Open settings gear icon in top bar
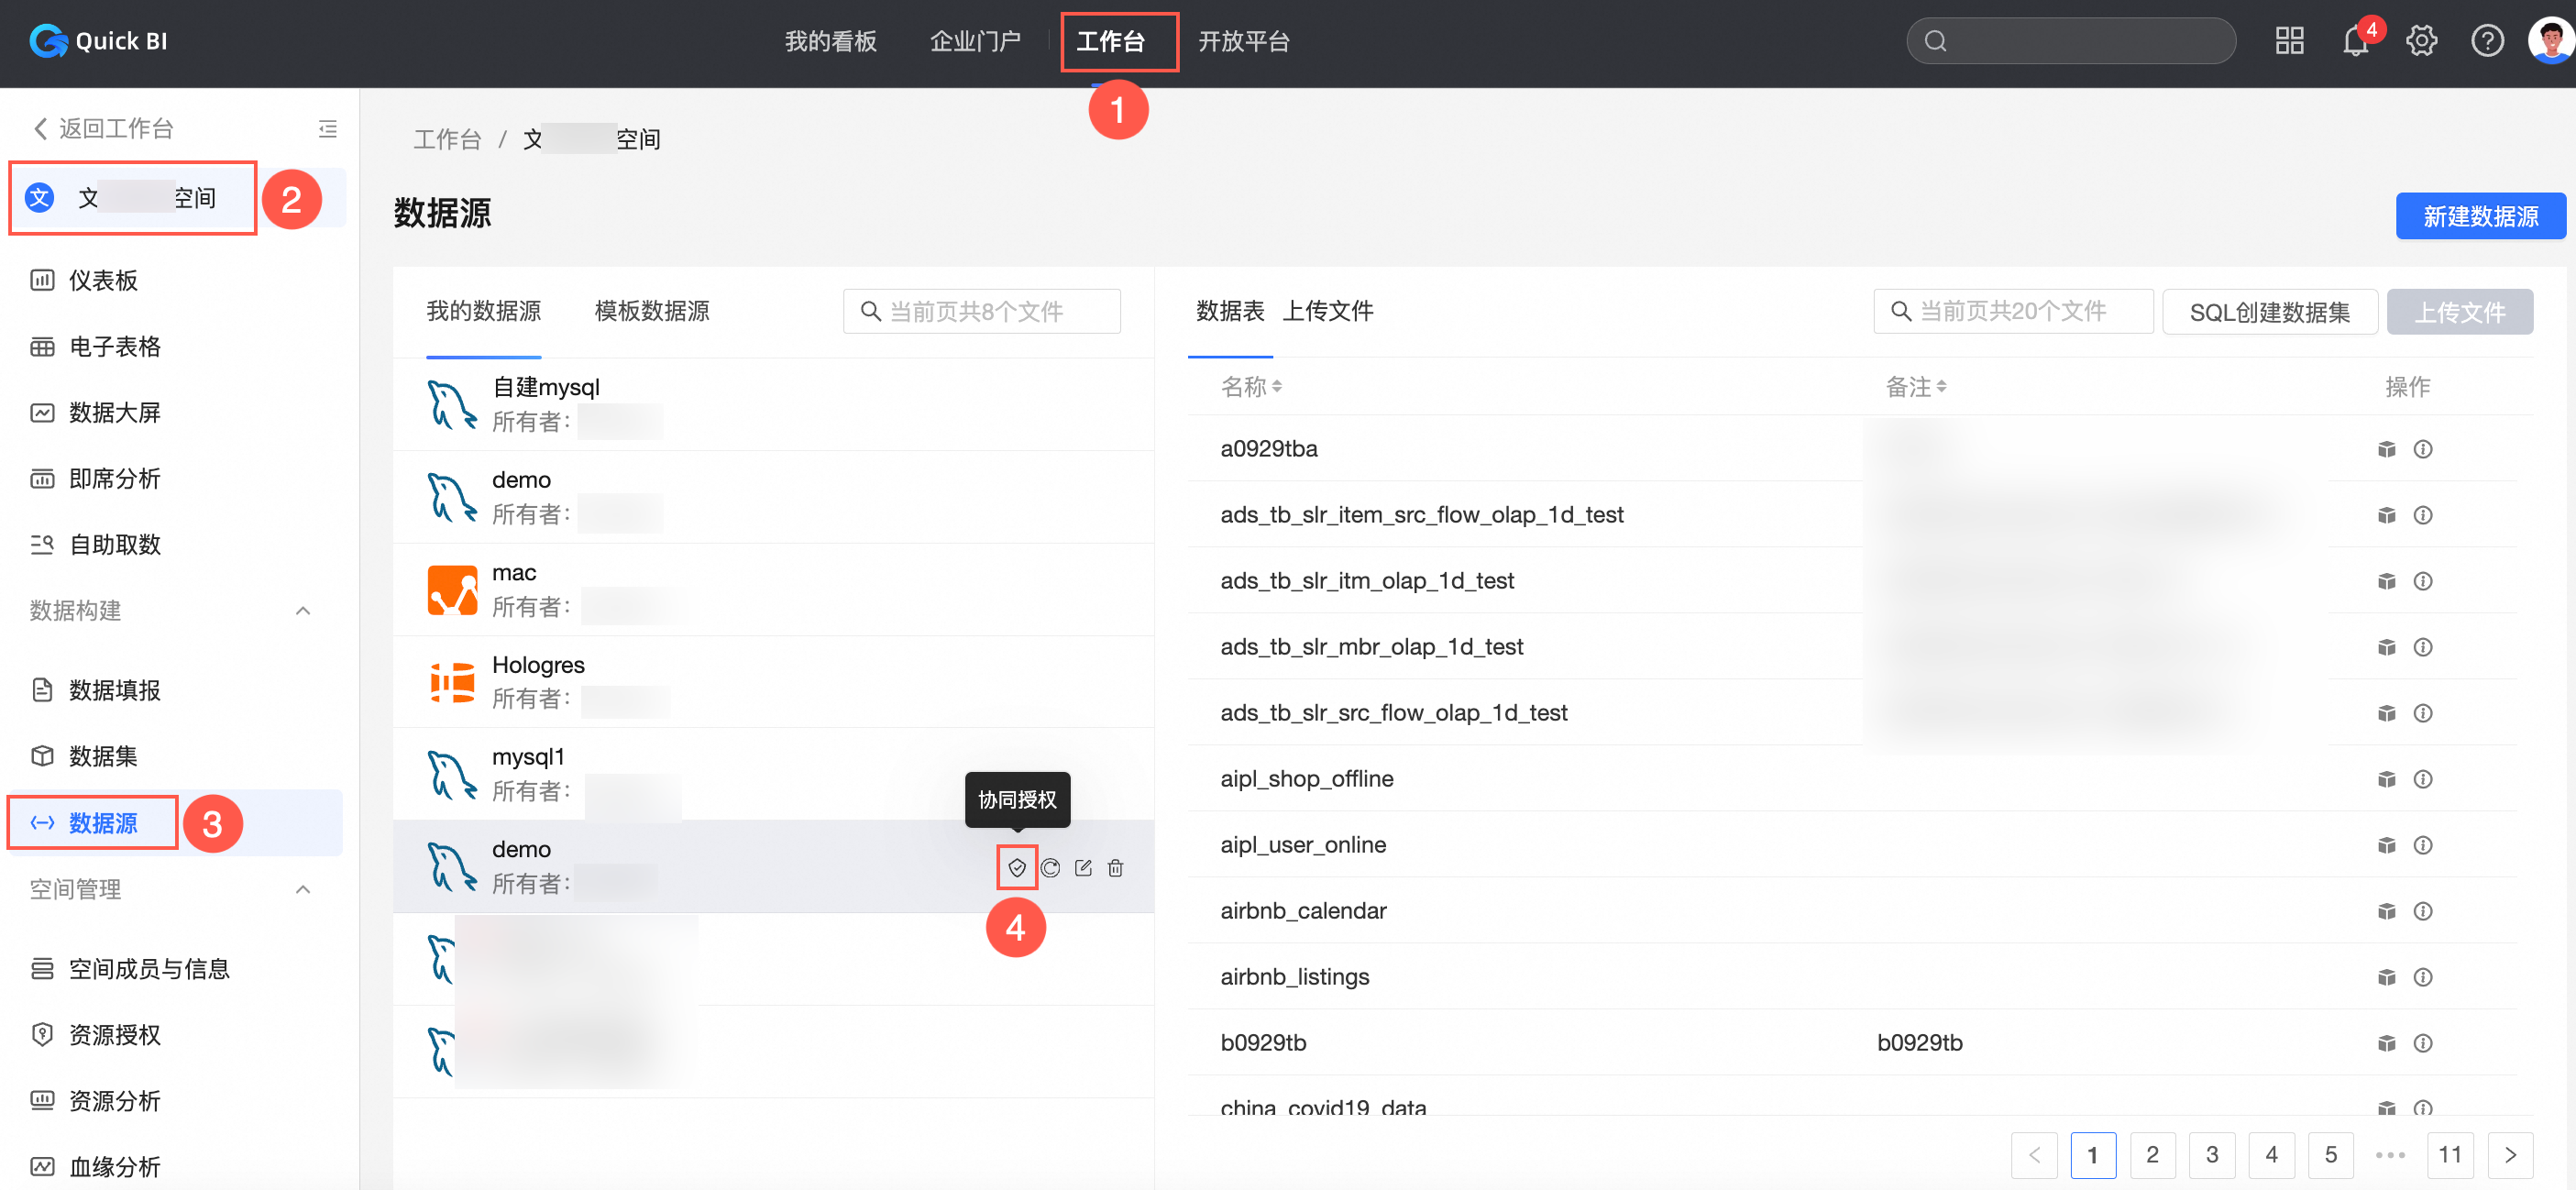 pos(2421,41)
